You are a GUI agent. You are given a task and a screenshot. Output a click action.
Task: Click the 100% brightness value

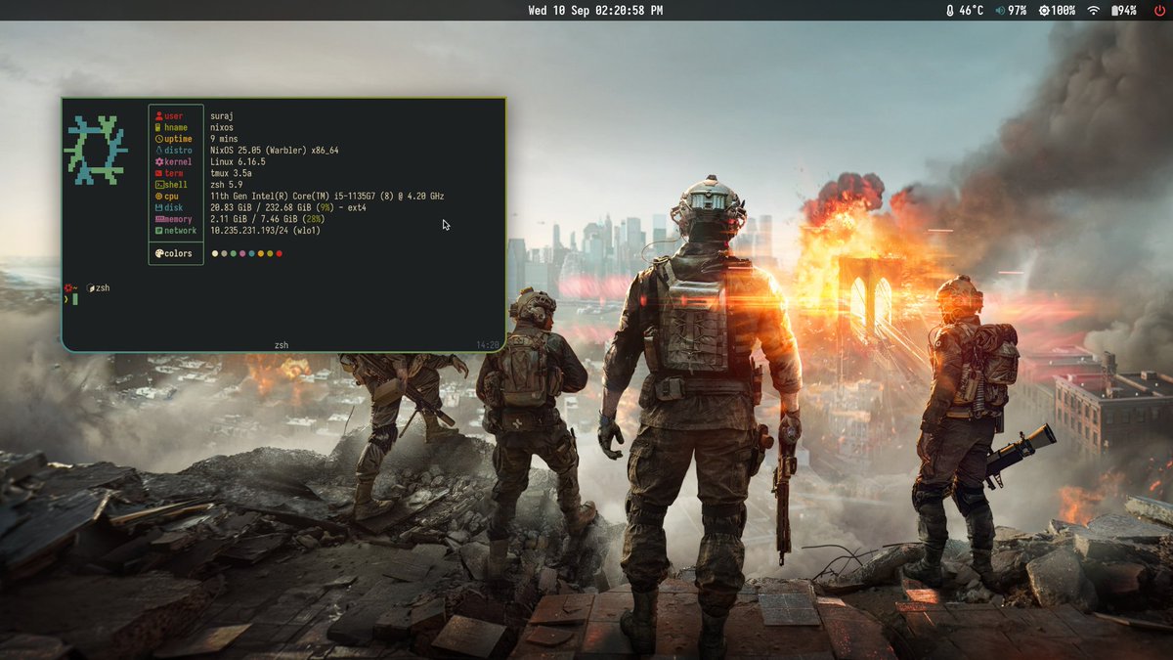(1064, 10)
